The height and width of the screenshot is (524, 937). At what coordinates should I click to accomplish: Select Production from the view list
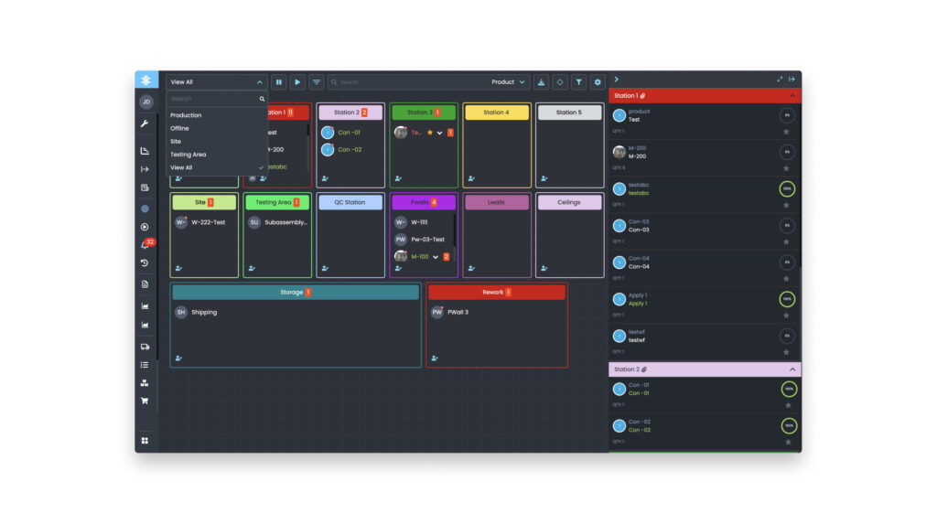point(186,115)
